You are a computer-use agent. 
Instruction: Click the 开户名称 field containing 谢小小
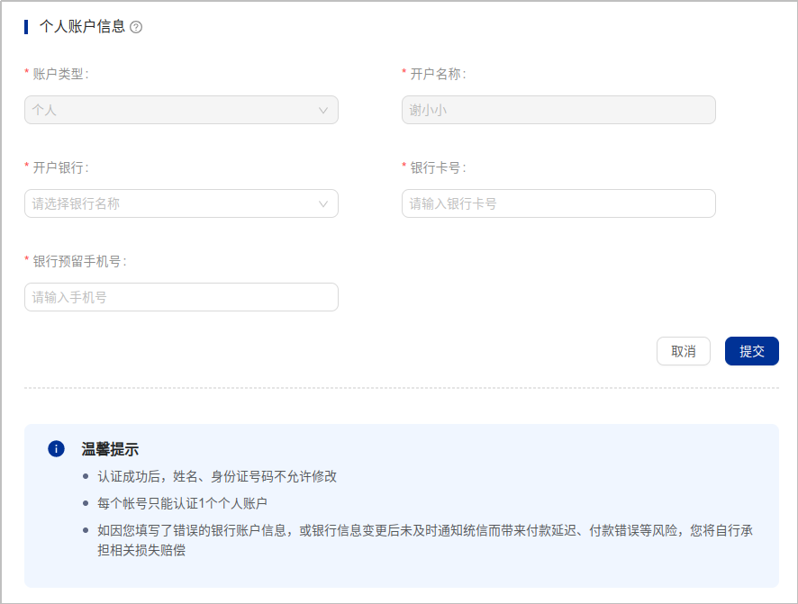click(x=558, y=110)
